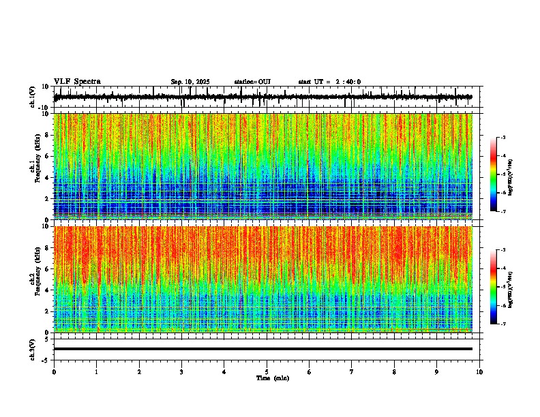The image size is (540, 417).
Task: Click the "station=OUI" header label
Action: click(252, 82)
